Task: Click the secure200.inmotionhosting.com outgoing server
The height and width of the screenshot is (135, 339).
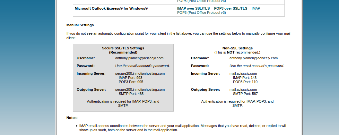Action: pyautogui.click(x=140, y=89)
